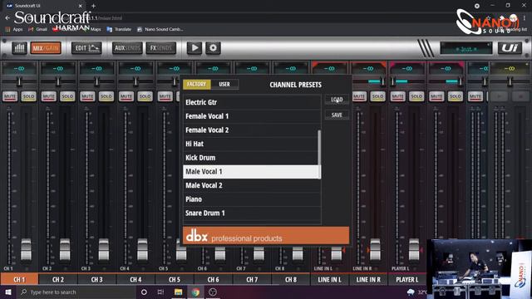Screen dimensions: 532x299
Task: Open the Windows Start menu
Action: click(8, 292)
